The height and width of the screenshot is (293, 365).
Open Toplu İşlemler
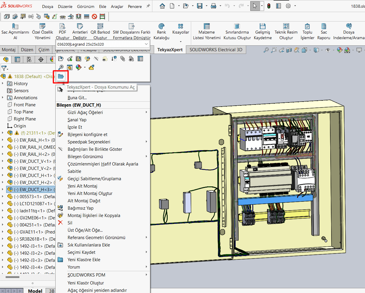pos(307,32)
